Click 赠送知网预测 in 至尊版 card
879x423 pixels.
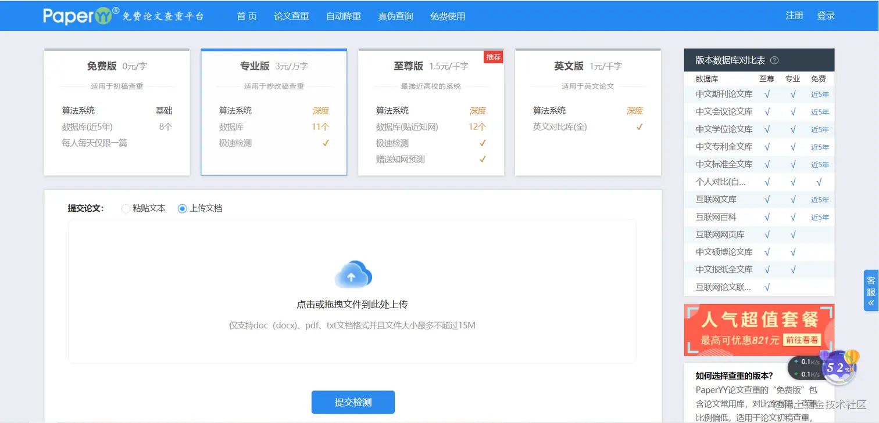(401, 159)
